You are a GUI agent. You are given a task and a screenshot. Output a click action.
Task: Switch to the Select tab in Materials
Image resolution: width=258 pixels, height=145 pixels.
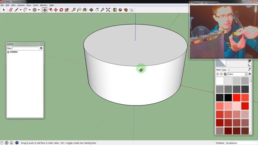click(218, 70)
